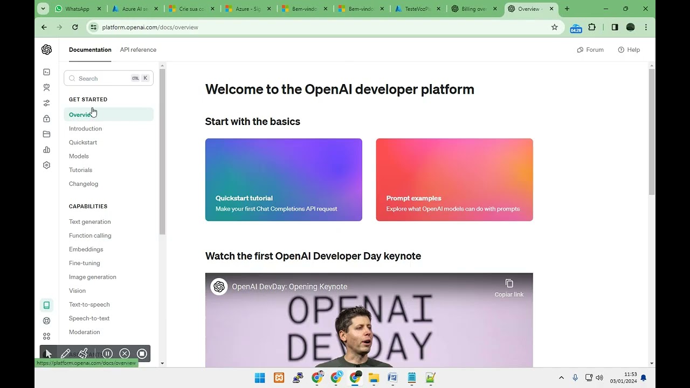Open the volume control in system tray

click(x=599, y=378)
